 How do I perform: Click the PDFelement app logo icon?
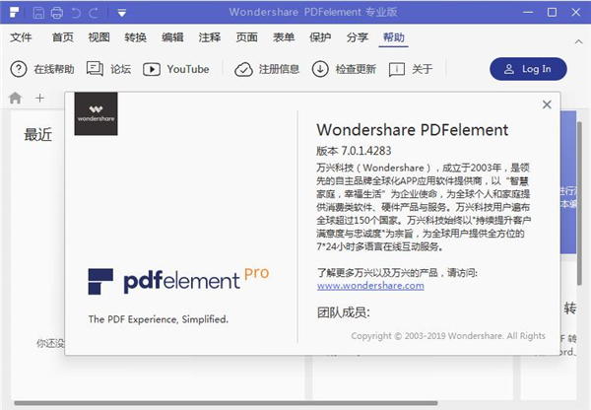15,12
